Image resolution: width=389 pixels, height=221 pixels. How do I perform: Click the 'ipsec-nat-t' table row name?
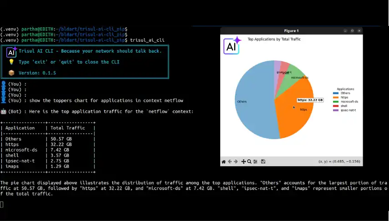click(20, 161)
